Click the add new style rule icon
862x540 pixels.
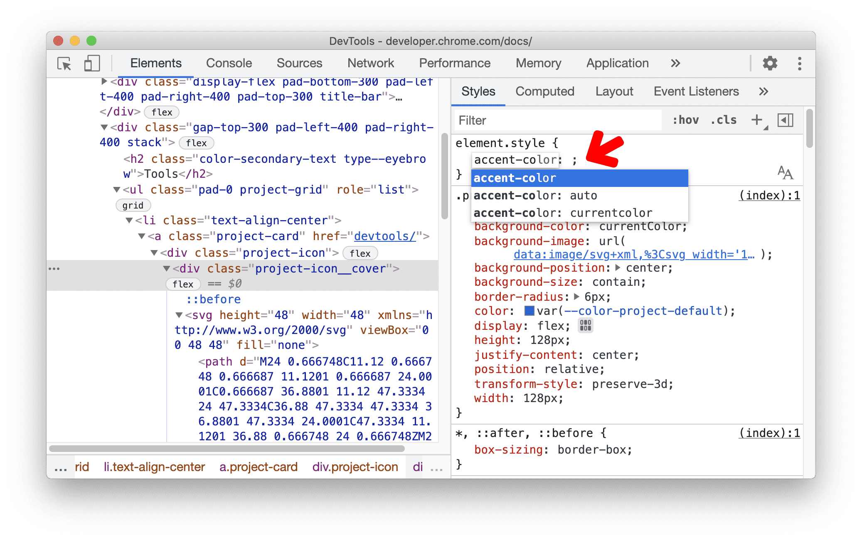[x=756, y=120]
